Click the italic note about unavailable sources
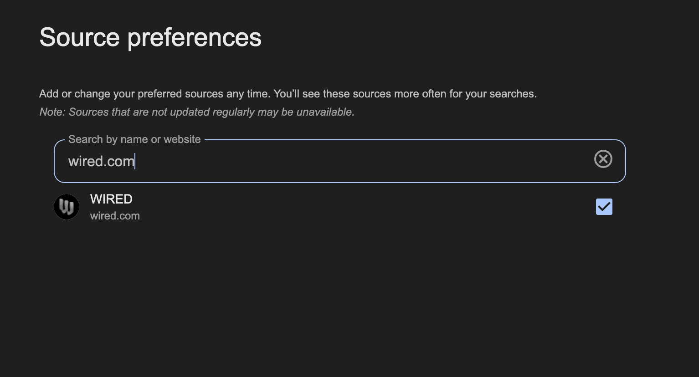Image resolution: width=699 pixels, height=377 pixels. pyautogui.click(x=197, y=112)
